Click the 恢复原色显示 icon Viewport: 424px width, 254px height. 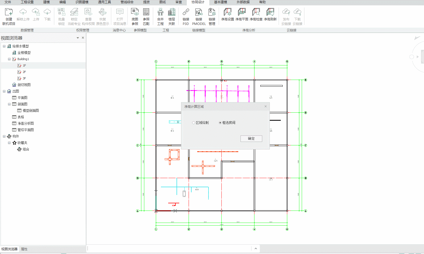(x=103, y=12)
